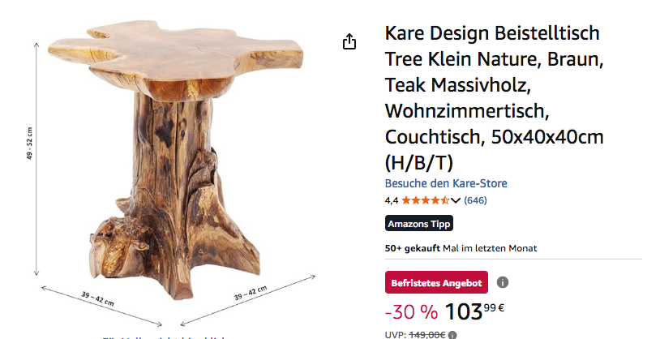The image size is (660, 339).
Task: Click the Befristetes Angebot deal badge
Action: pos(436,282)
